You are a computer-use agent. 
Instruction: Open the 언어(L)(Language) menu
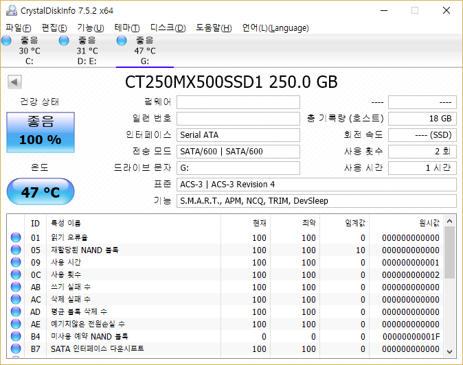(275, 28)
